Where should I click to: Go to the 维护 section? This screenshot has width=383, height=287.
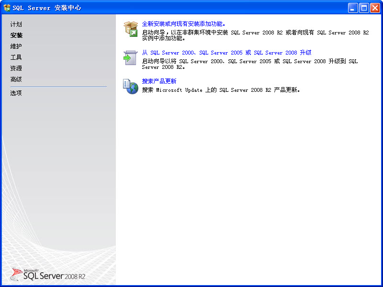pyautogui.click(x=16, y=46)
